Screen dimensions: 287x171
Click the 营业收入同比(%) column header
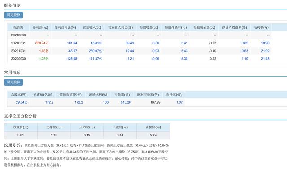[120, 27]
